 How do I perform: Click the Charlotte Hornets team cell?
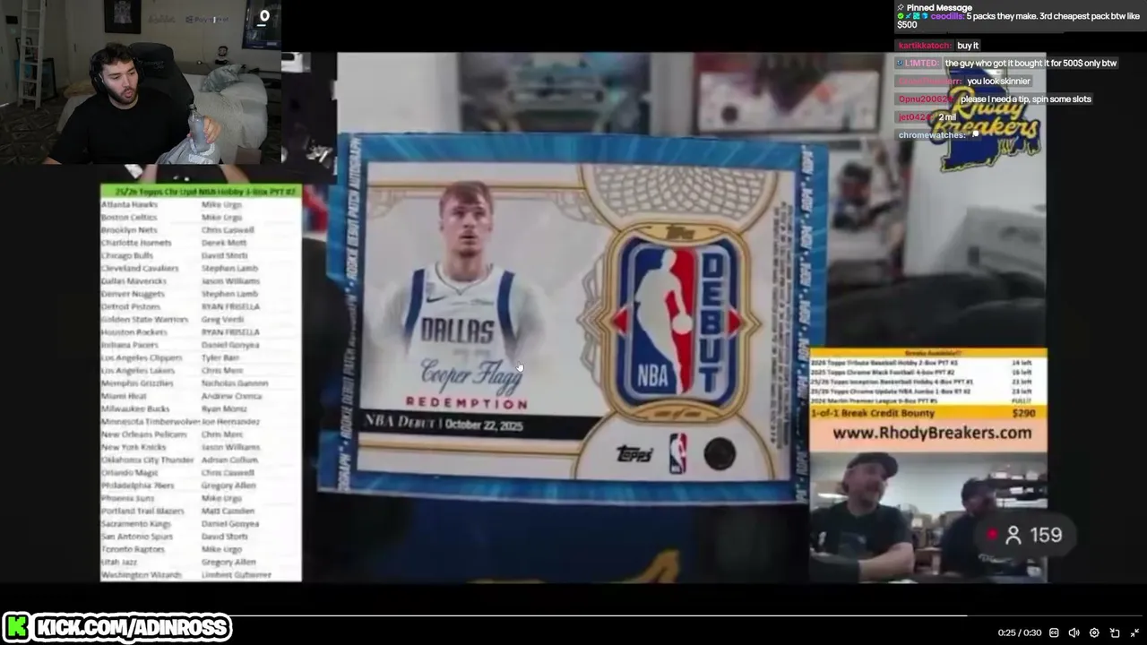point(136,243)
